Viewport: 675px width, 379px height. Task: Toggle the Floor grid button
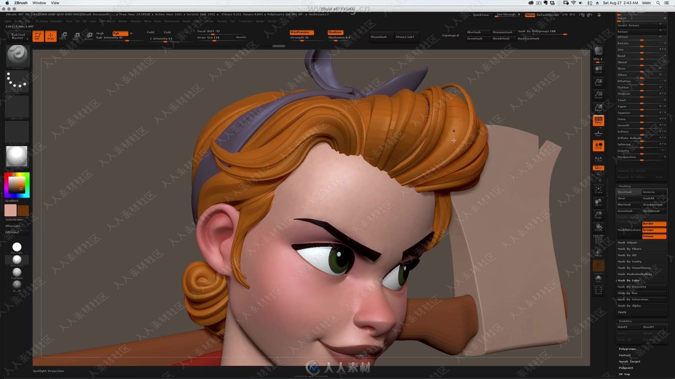pos(598,133)
